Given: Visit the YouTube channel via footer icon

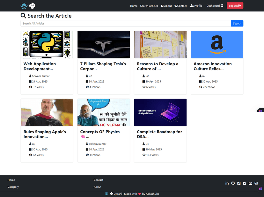Looking at the screenshot, I should click(250, 183).
